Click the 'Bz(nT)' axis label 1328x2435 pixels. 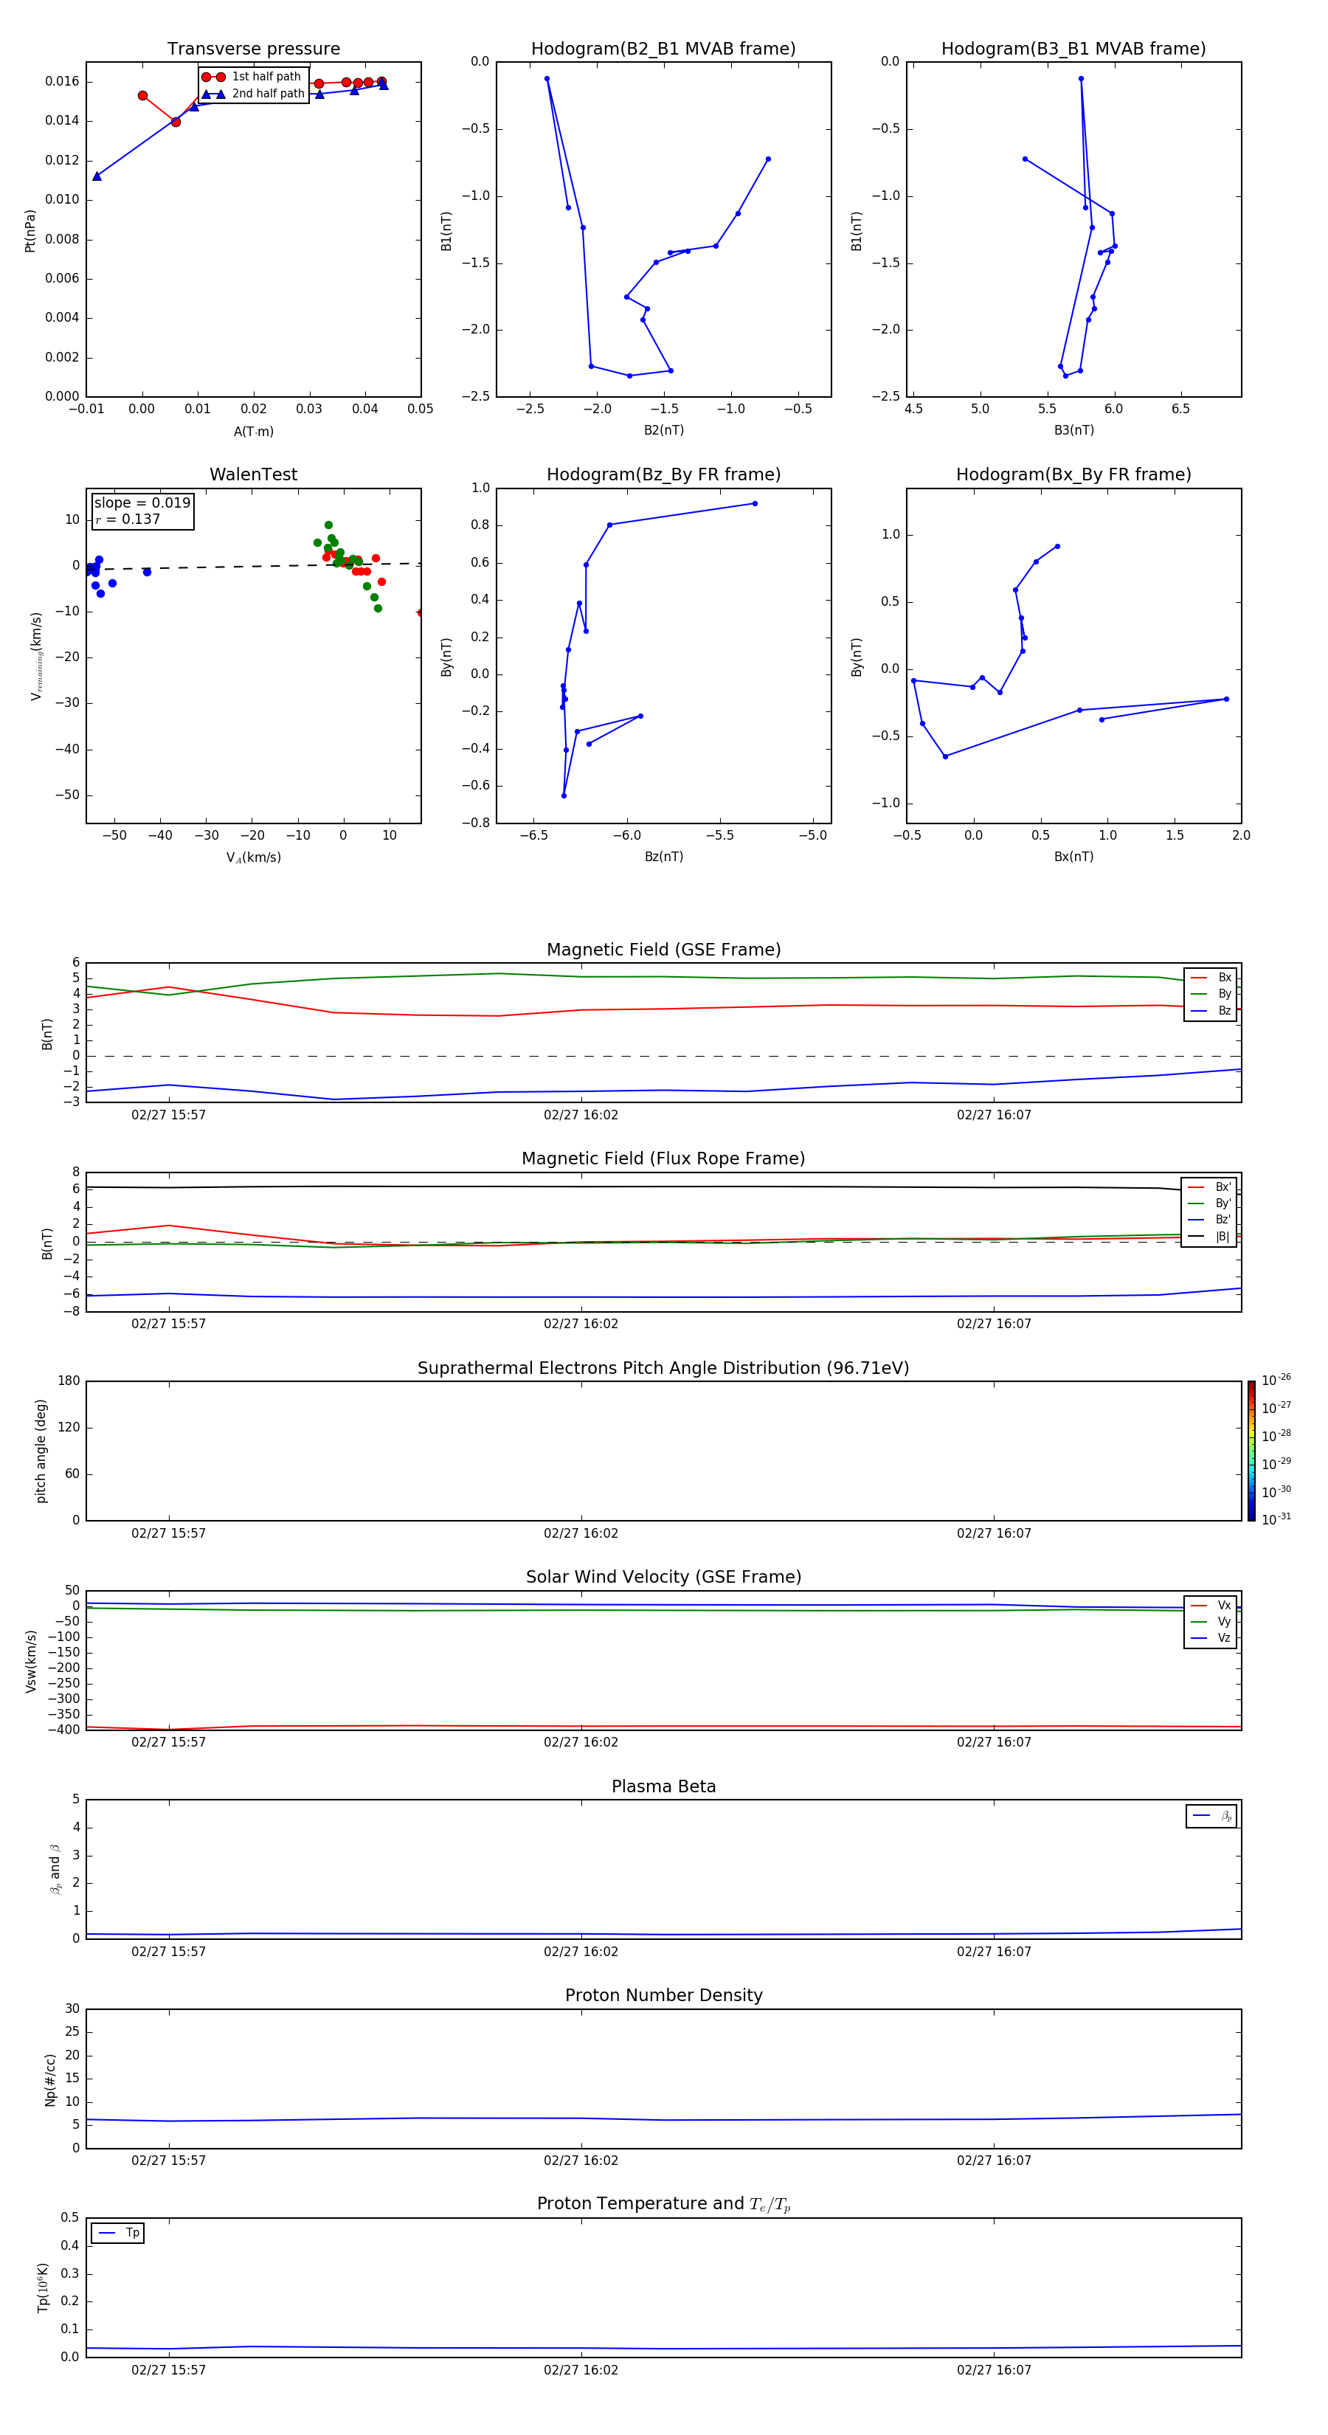pyautogui.click(x=663, y=857)
